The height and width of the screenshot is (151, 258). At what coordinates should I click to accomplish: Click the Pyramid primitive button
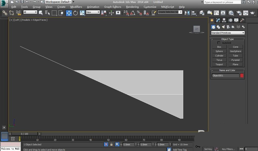[x=236, y=60]
